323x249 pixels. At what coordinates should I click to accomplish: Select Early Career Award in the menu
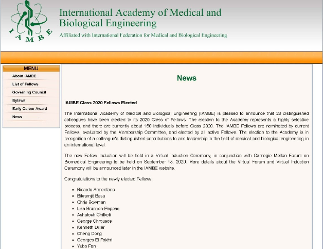pyautogui.click(x=29, y=109)
